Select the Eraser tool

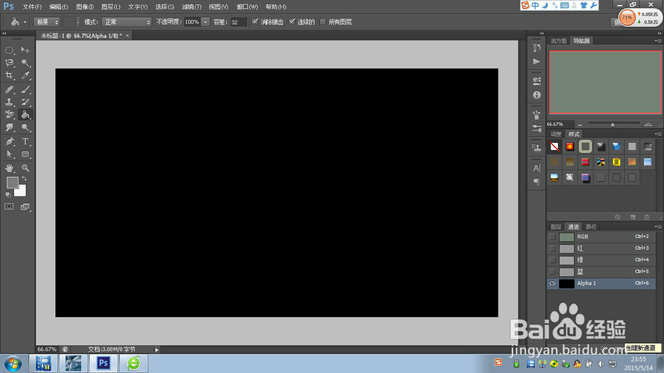point(9,115)
